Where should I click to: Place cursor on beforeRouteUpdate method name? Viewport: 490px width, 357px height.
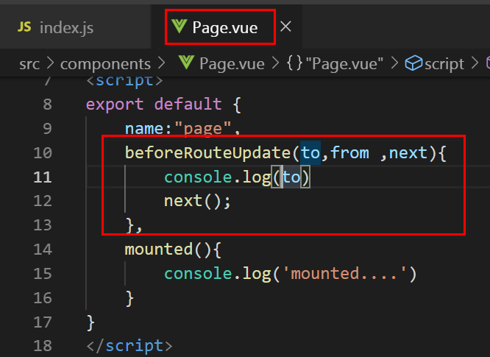(x=207, y=153)
